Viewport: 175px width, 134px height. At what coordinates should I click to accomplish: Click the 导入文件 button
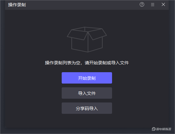point(87,93)
